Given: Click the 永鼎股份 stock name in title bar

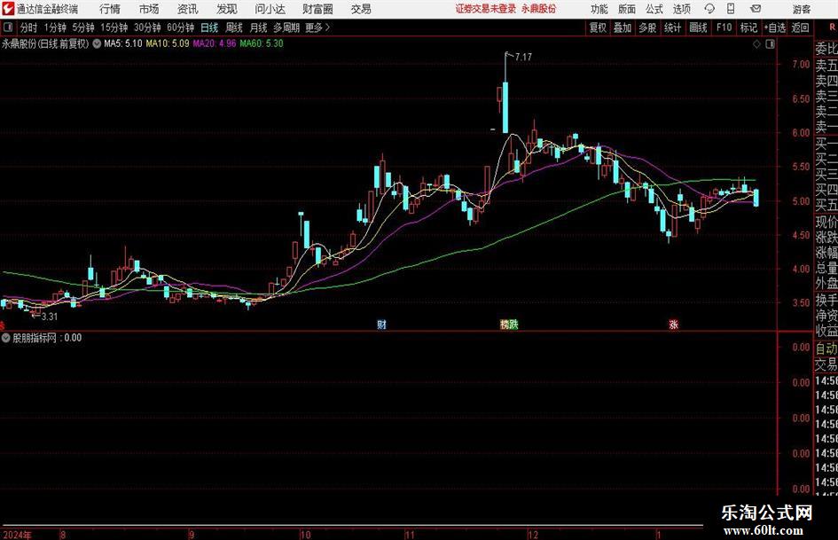Looking at the screenshot, I should [539, 9].
